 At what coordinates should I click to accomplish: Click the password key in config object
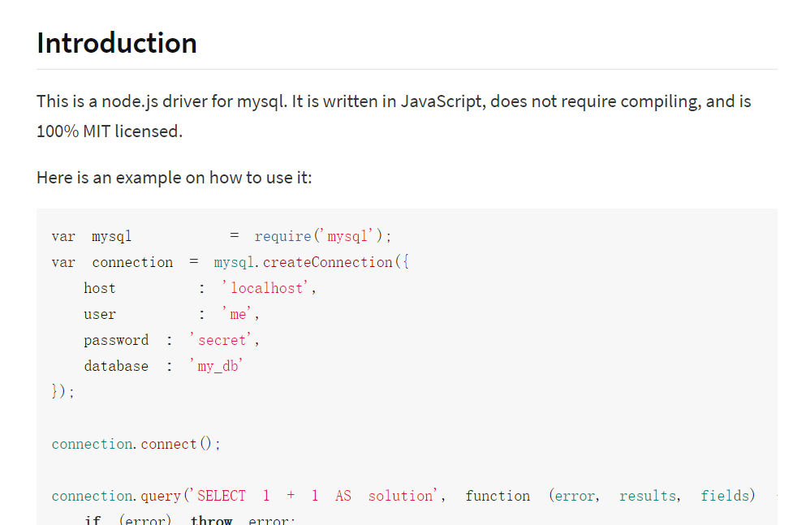[x=116, y=340]
